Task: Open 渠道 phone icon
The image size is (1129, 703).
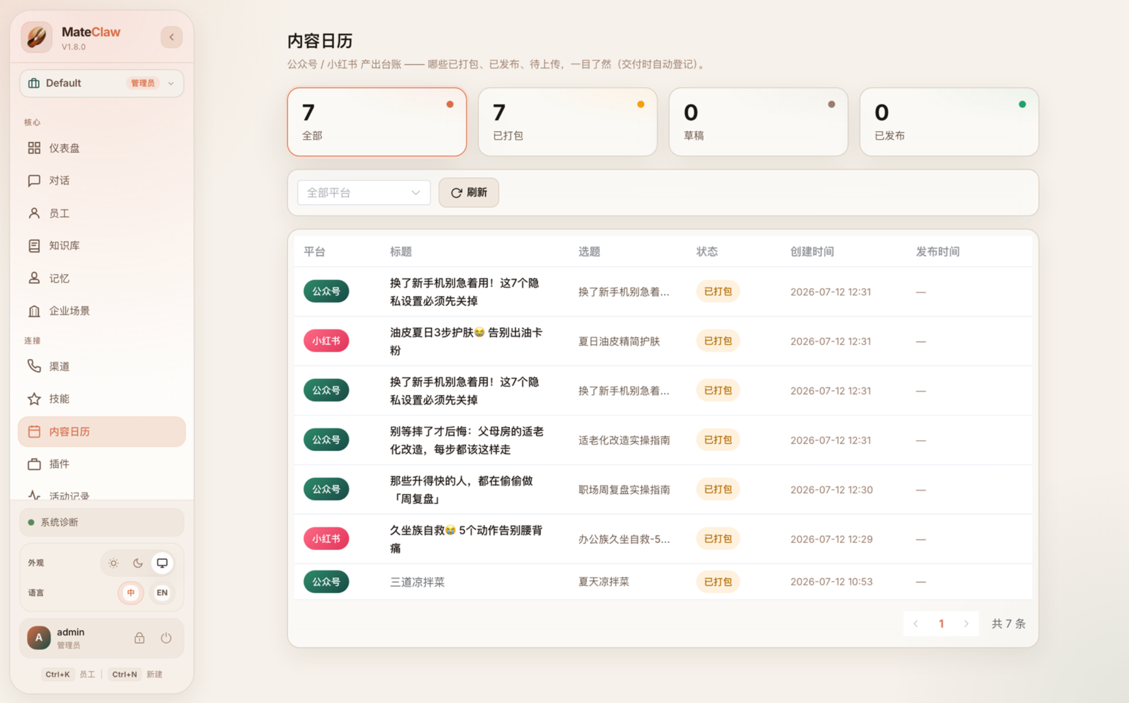Action: coord(34,366)
